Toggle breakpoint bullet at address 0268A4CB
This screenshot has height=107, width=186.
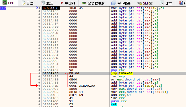tap(40, 98)
